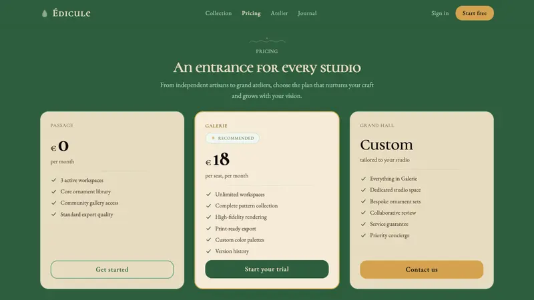Click the 'per seat, per month' text
534x300 pixels.
(226, 176)
